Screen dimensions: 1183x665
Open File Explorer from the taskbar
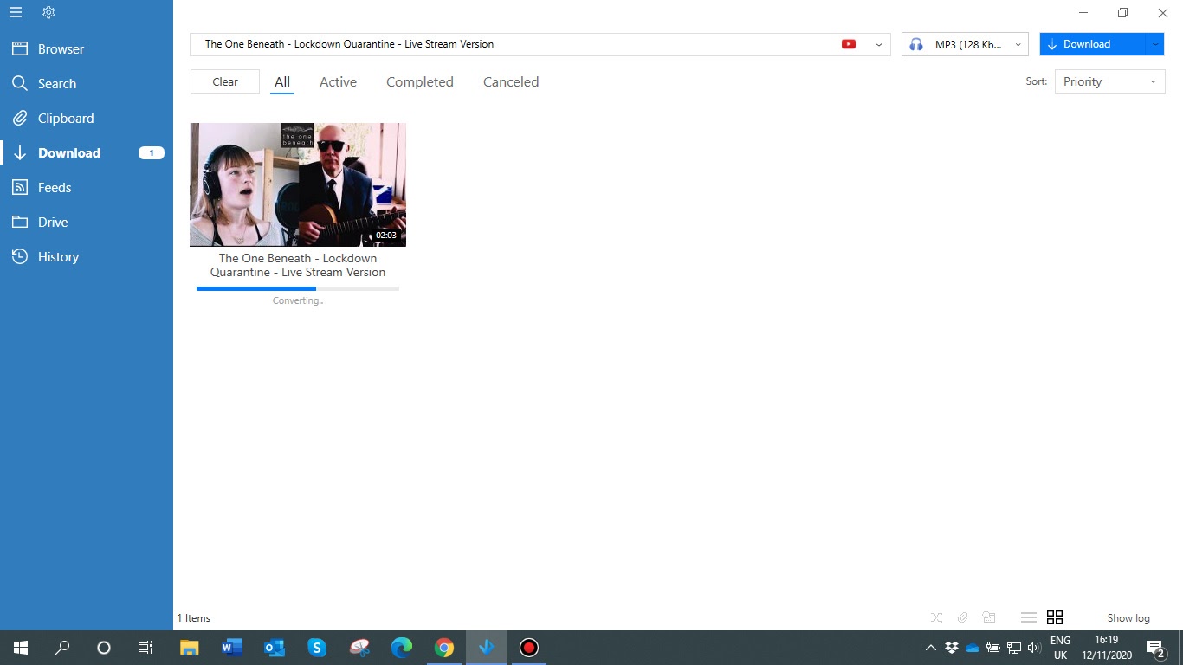pyautogui.click(x=190, y=648)
